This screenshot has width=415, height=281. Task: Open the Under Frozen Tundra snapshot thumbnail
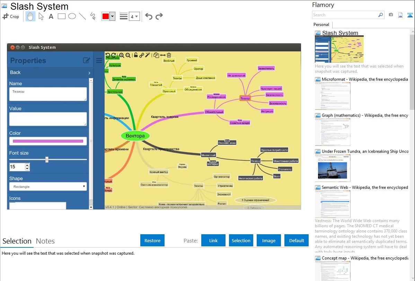333,168
